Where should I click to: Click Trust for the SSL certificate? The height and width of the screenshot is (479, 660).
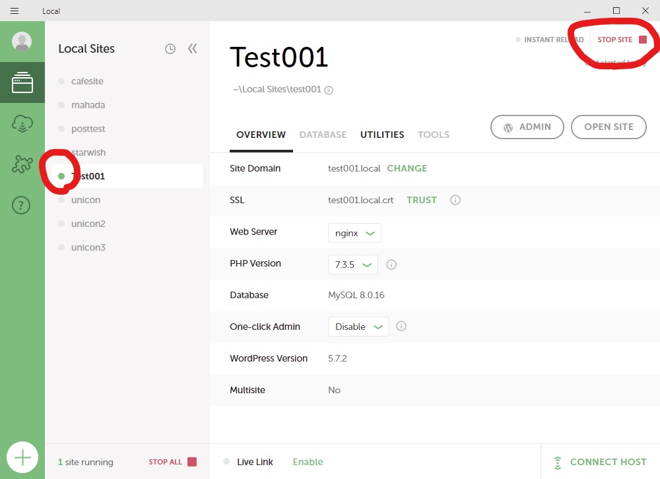422,200
